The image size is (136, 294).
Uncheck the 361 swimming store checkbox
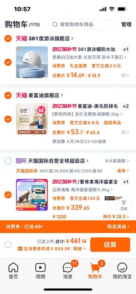[8, 39]
